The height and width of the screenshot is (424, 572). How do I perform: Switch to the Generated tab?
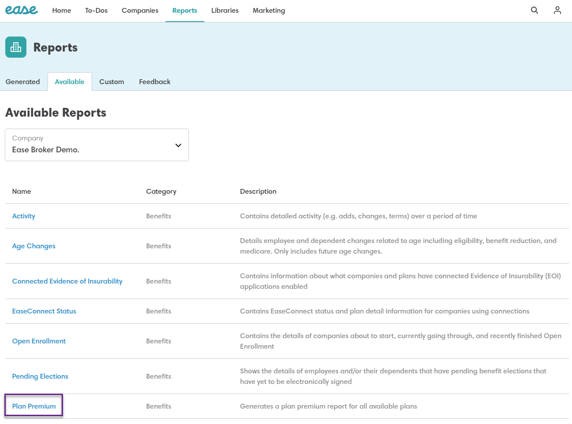23,82
